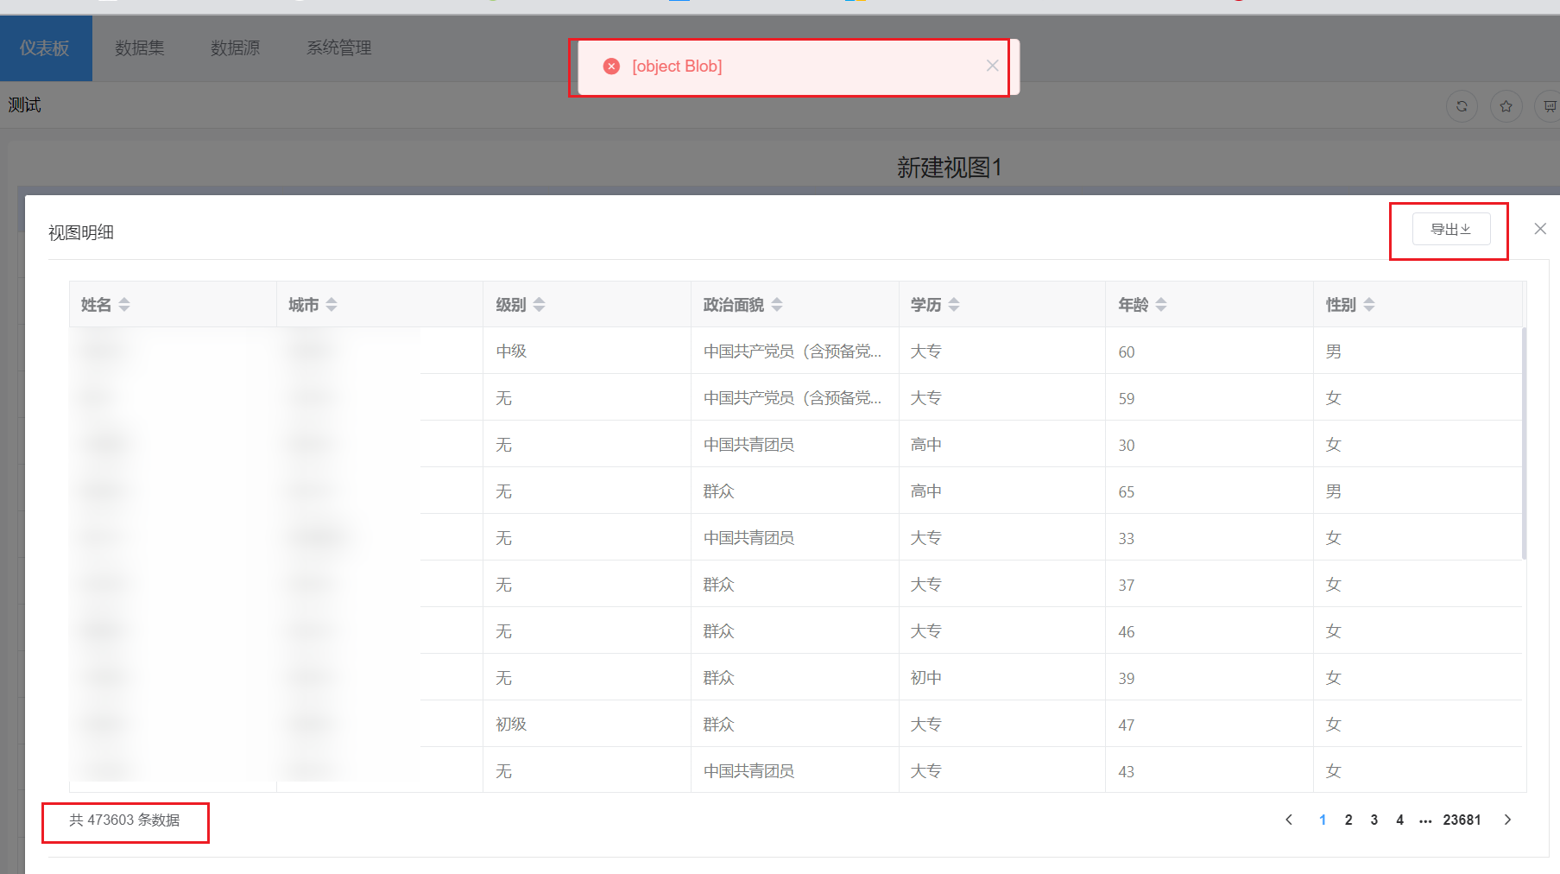Sort table by 姓名 column
1560x874 pixels.
tap(124, 304)
